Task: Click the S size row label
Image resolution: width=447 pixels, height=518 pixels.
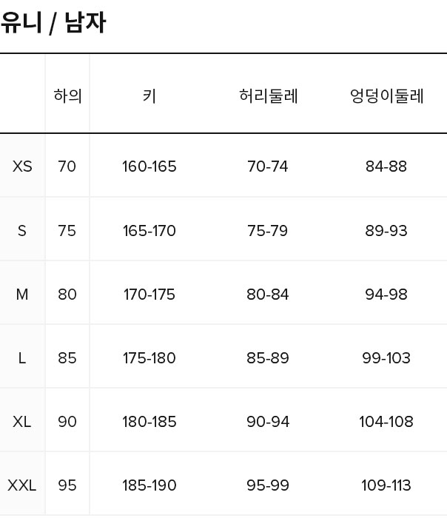Action: coord(22,231)
